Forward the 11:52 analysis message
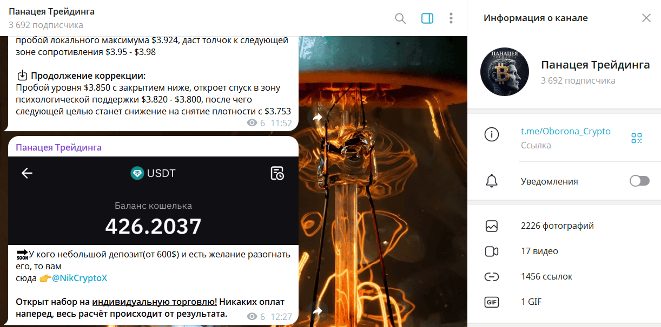661x327 pixels. click(x=318, y=117)
